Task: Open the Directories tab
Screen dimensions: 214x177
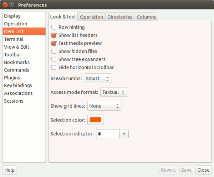Action: point(120,17)
